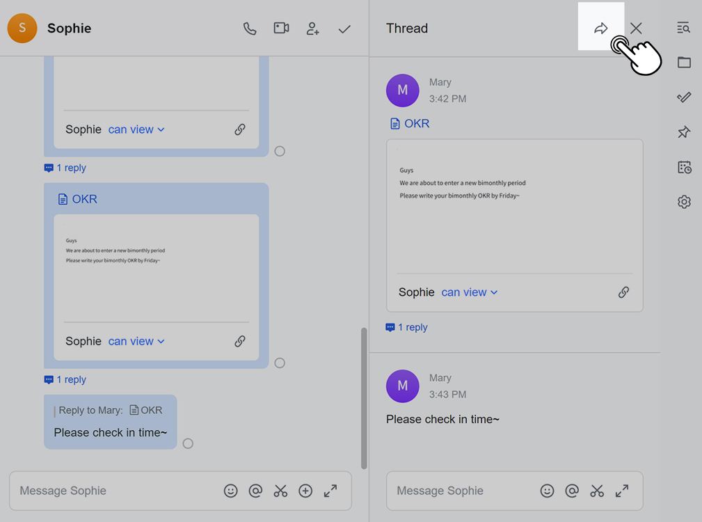Open pinned messages in sidebar

684,132
